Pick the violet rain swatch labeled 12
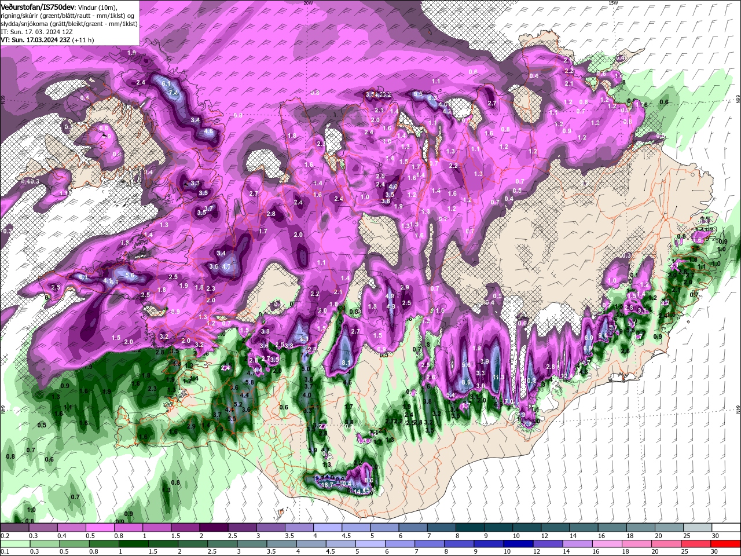This screenshot has width=741, height=556. (x=549, y=544)
